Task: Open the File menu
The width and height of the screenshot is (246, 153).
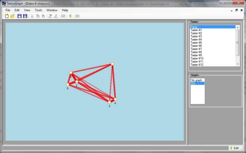Action: click(8, 10)
